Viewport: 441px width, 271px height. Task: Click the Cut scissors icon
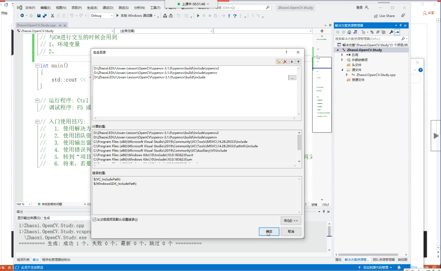[x=53, y=16]
